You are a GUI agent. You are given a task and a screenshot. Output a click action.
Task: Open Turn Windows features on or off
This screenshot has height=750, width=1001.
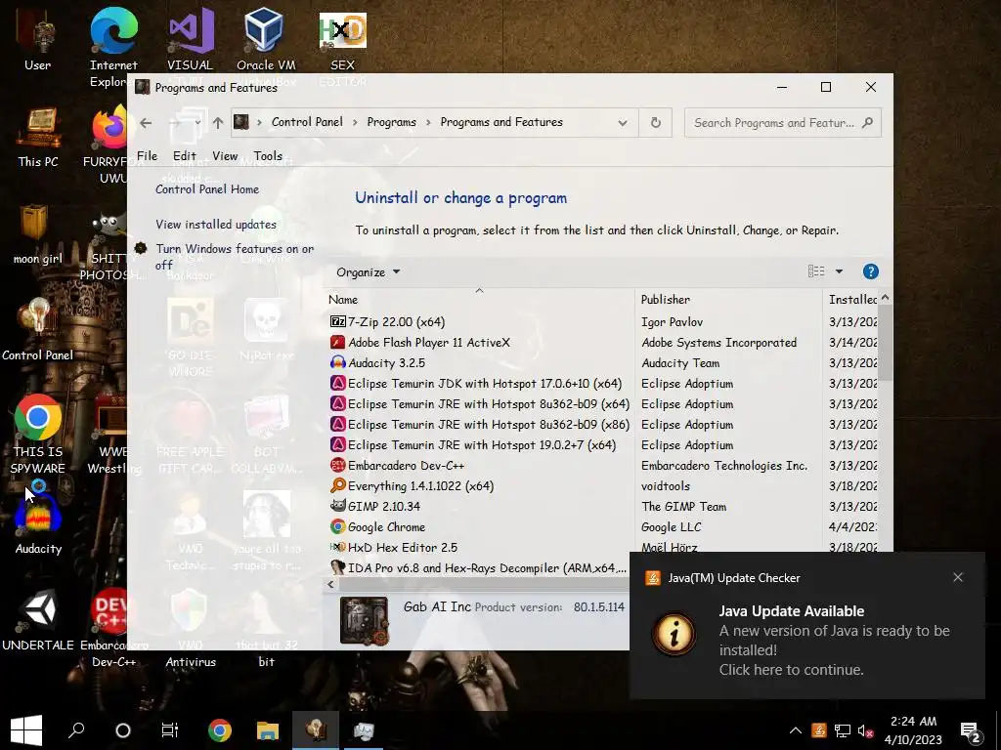click(x=235, y=257)
